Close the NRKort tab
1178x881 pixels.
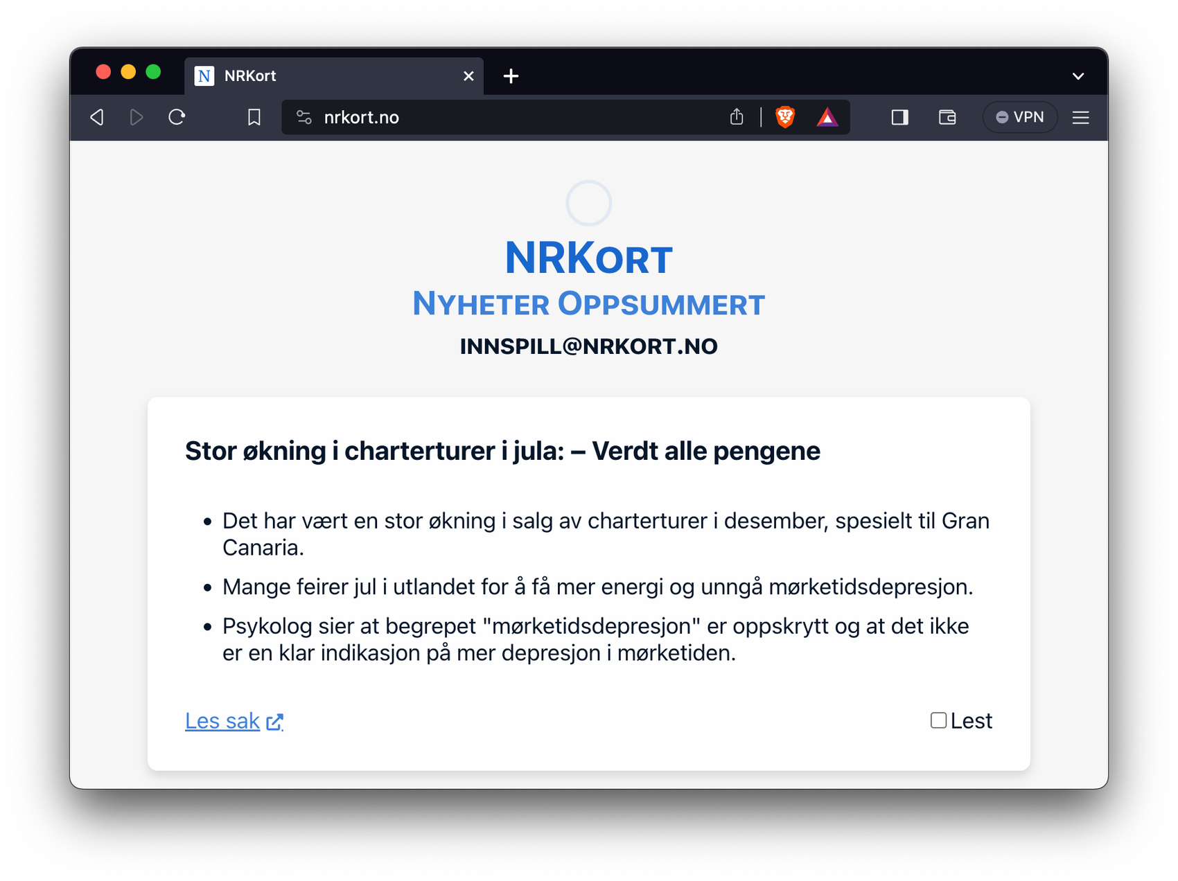(469, 76)
